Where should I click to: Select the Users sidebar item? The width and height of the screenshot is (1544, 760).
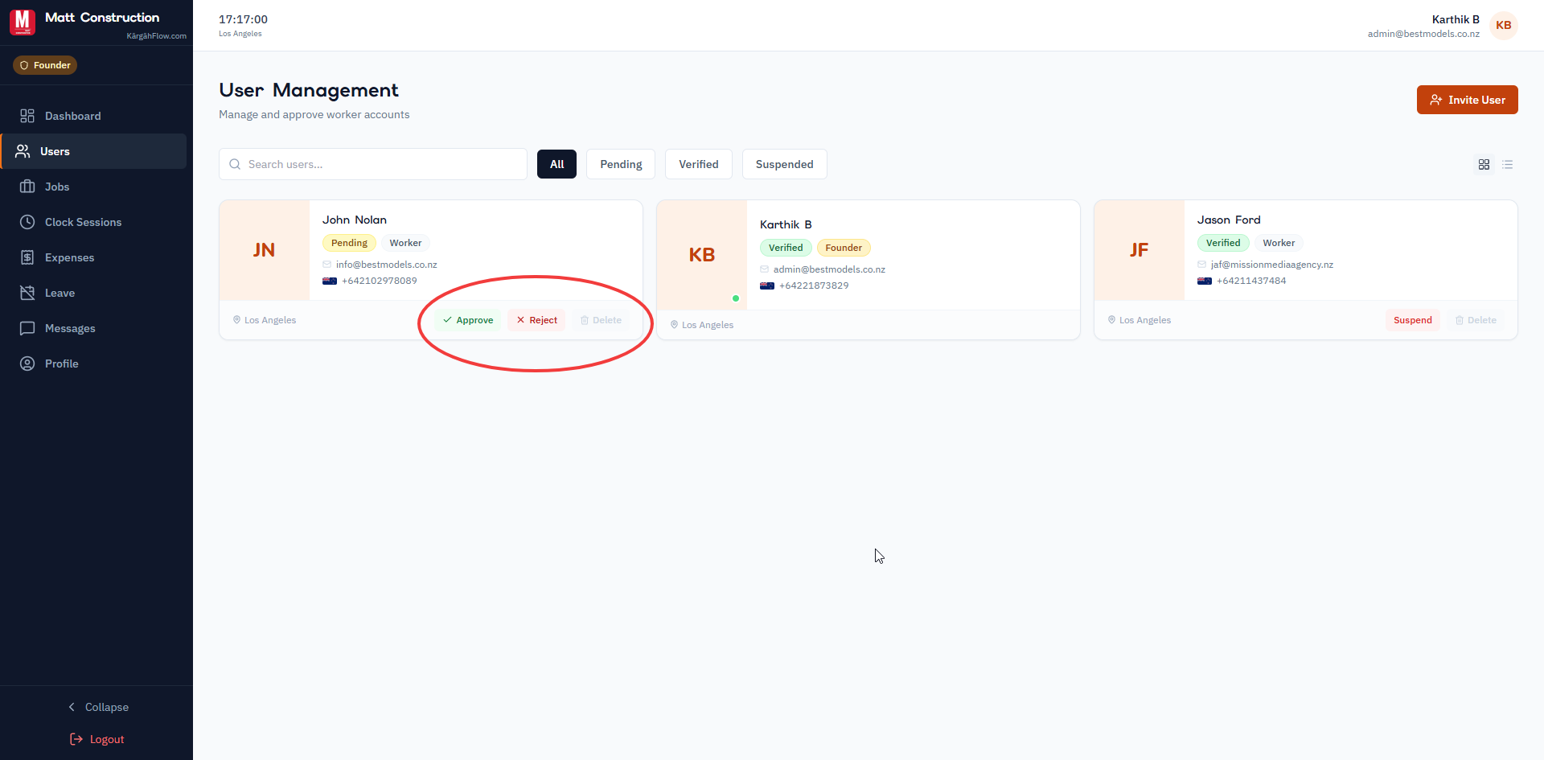tap(95, 151)
